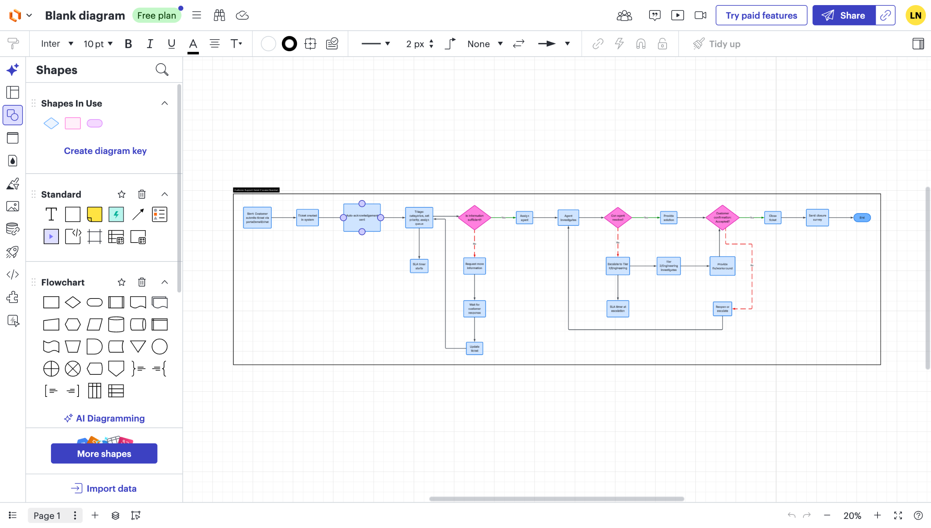
Task: Click the fullscreen icon near zoom controls
Action: coord(898,515)
